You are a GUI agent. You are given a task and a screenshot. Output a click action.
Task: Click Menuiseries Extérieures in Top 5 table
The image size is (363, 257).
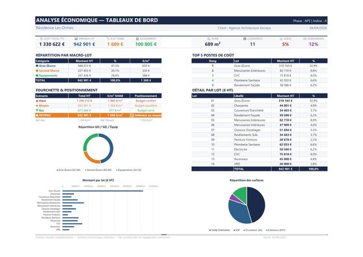tap(250, 71)
